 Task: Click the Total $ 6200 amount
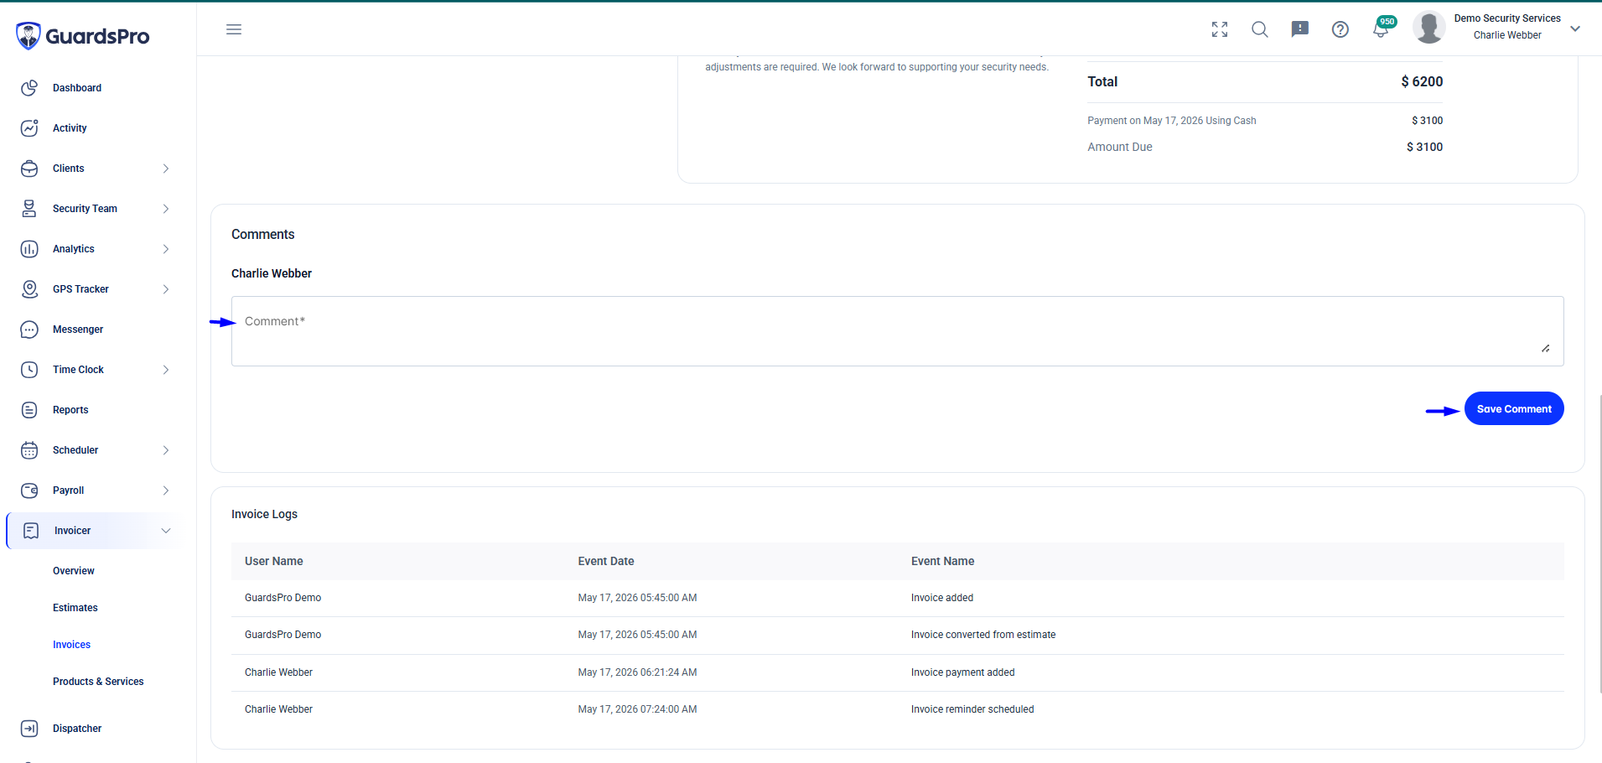pos(1422,81)
